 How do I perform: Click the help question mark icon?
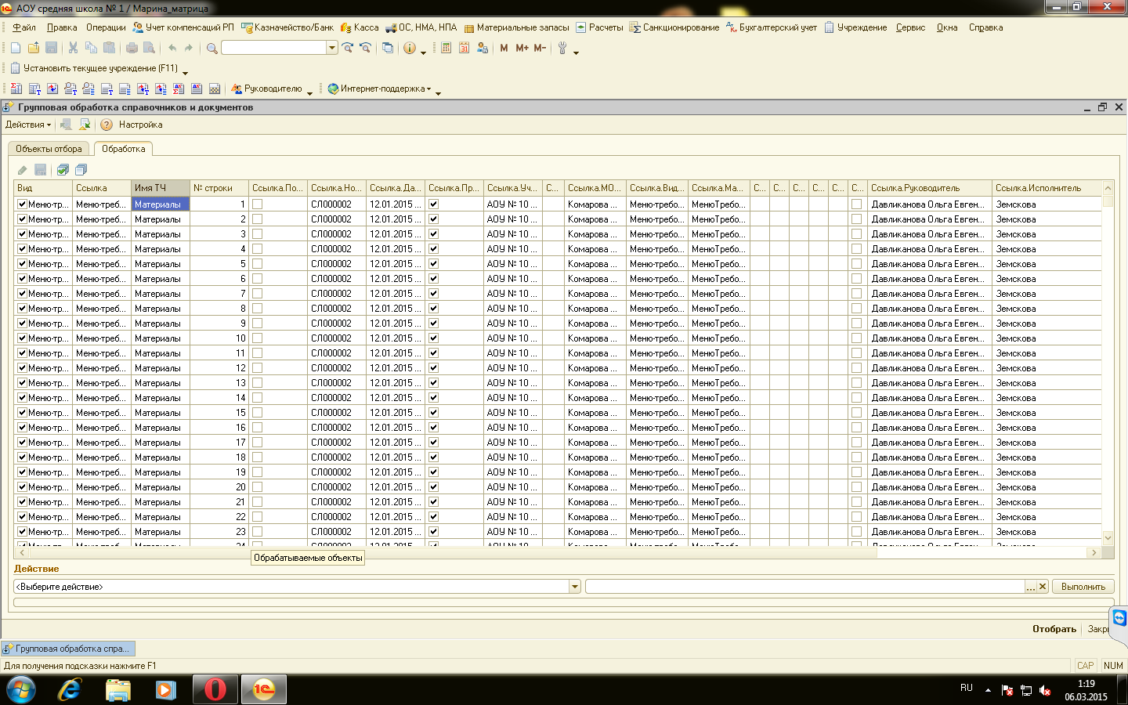107,125
